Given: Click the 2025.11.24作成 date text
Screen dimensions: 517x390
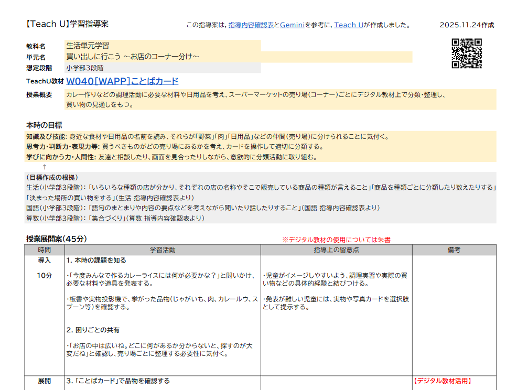Looking at the screenshot, I should (x=467, y=25).
